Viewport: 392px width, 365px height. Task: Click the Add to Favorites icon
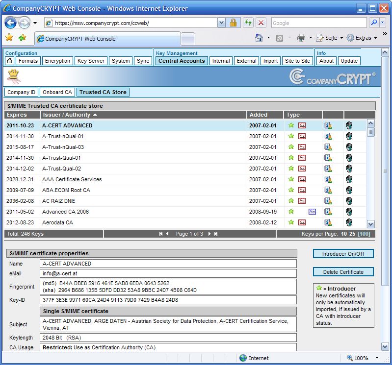click(22, 37)
